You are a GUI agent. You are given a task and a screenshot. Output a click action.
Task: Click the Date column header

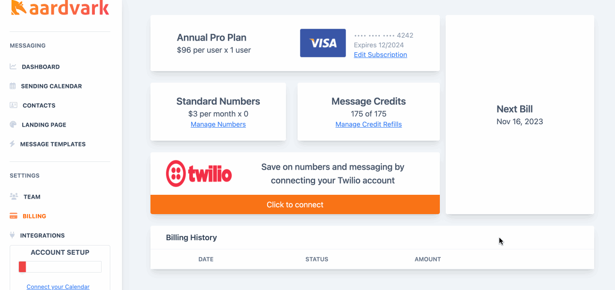click(x=206, y=259)
